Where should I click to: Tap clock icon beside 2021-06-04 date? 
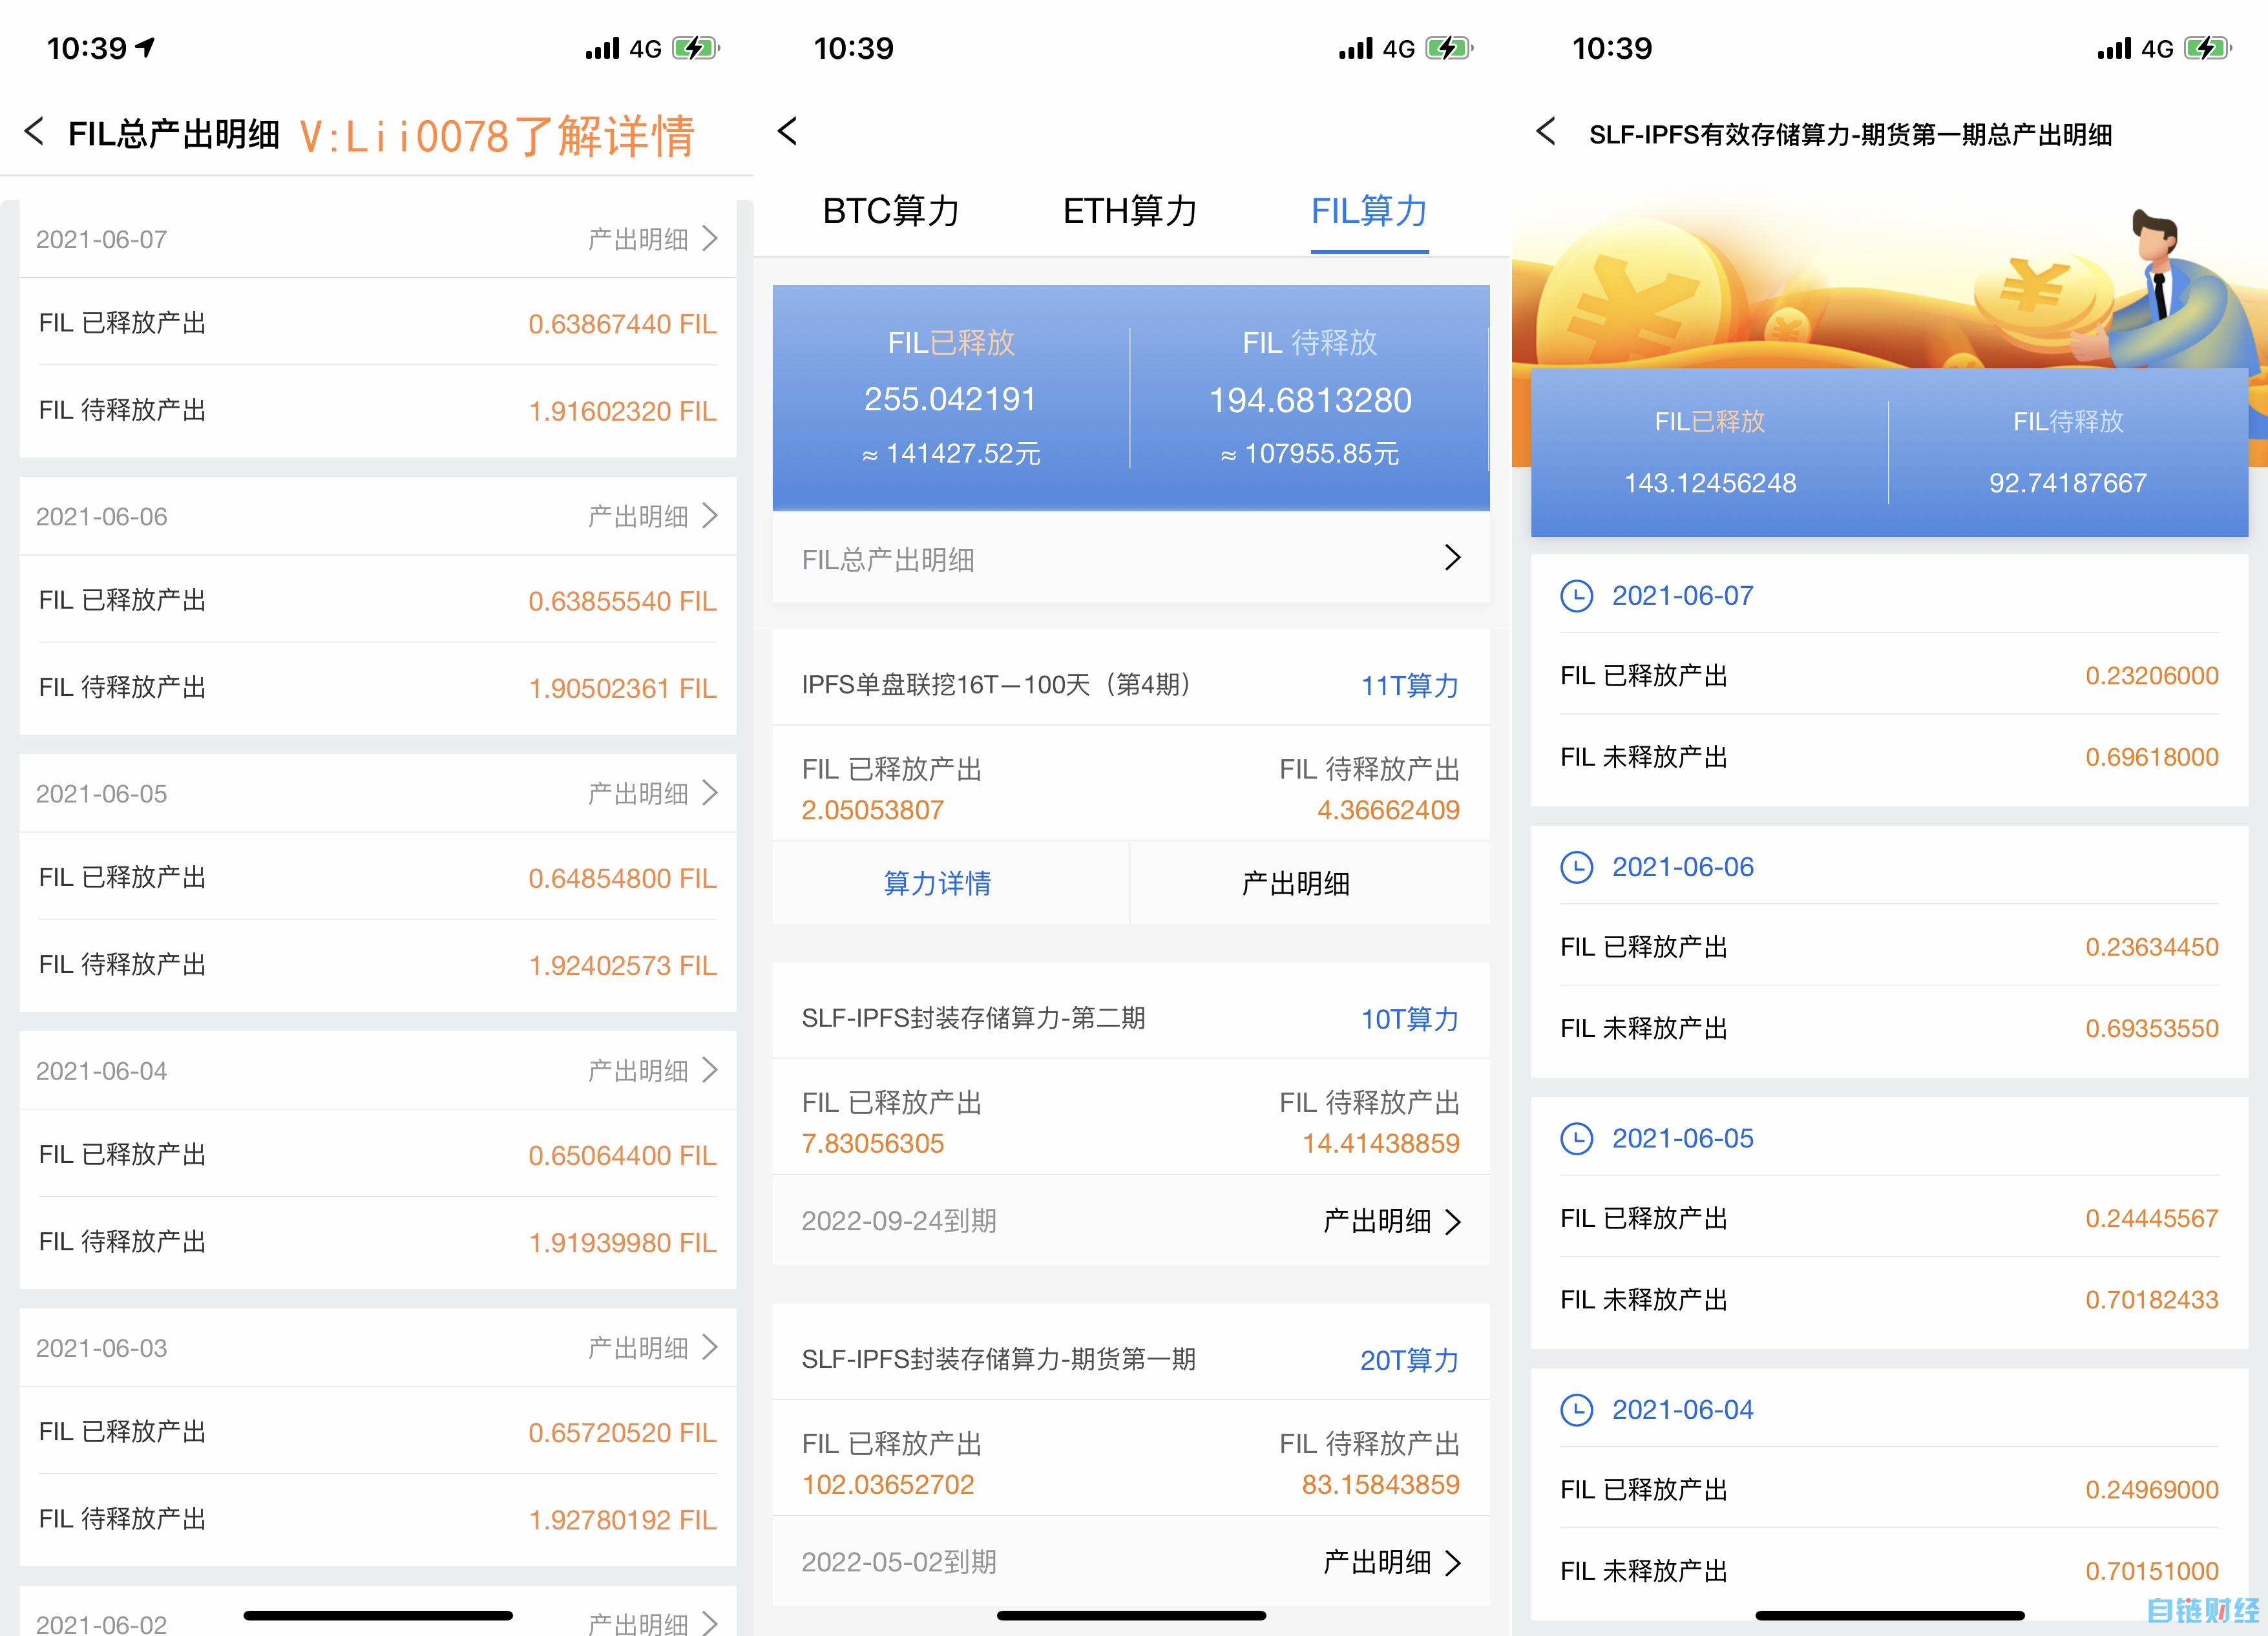(x=1576, y=1410)
